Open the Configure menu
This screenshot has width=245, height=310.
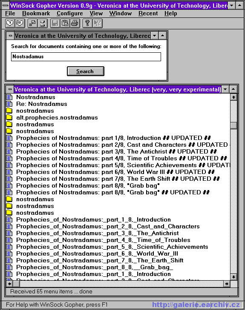tap(70, 14)
